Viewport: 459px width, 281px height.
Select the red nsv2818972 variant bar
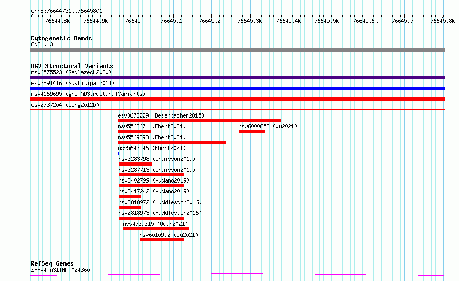(129, 207)
